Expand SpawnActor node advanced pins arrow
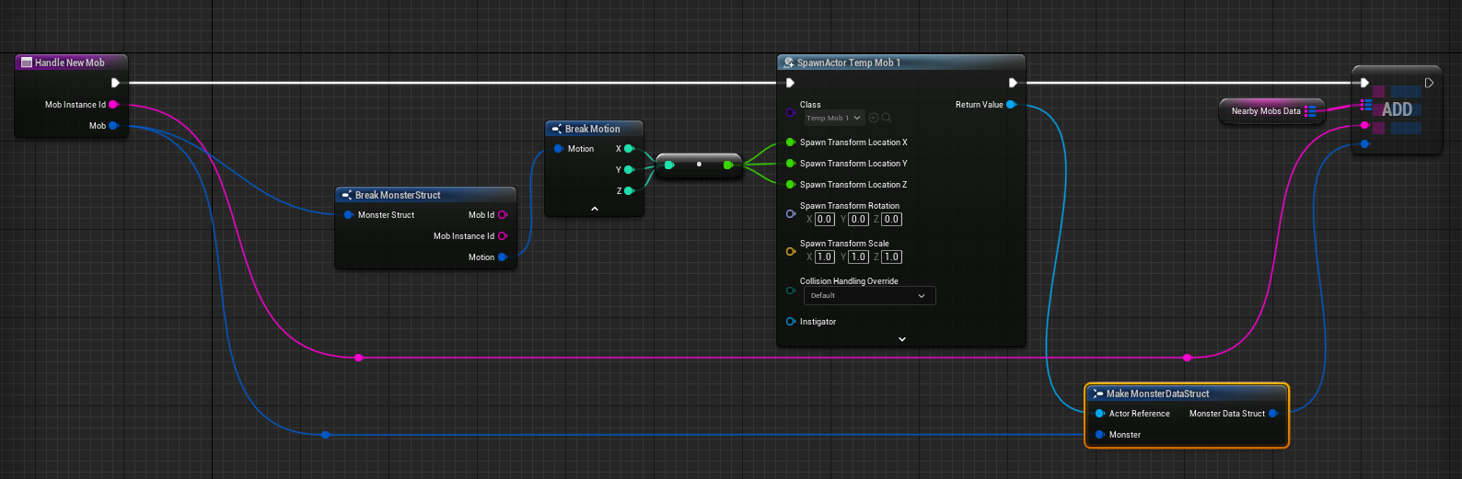Viewport: 1462px width, 479px height. pyautogui.click(x=902, y=339)
